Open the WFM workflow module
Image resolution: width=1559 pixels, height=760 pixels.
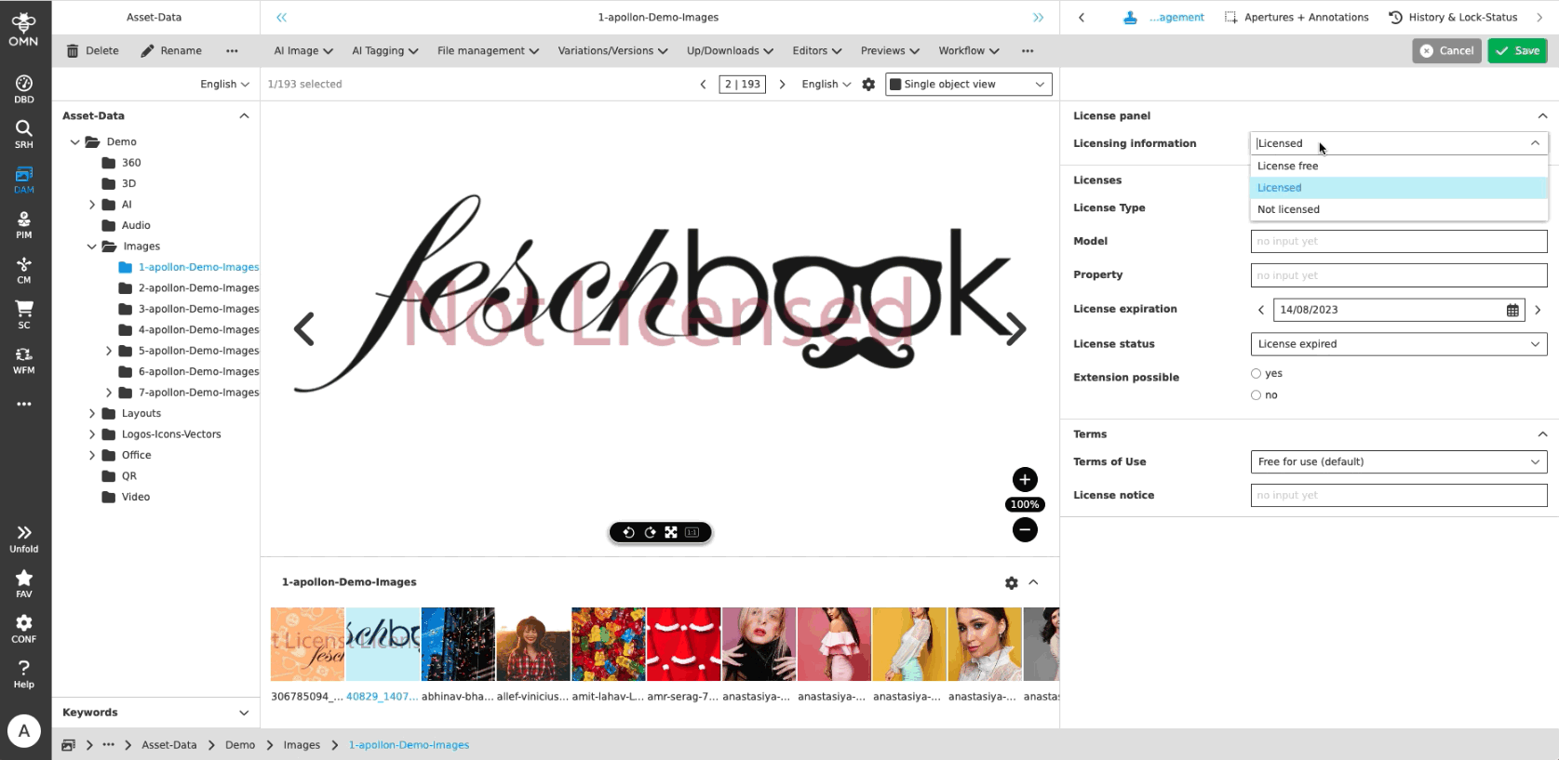pos(24,360)
